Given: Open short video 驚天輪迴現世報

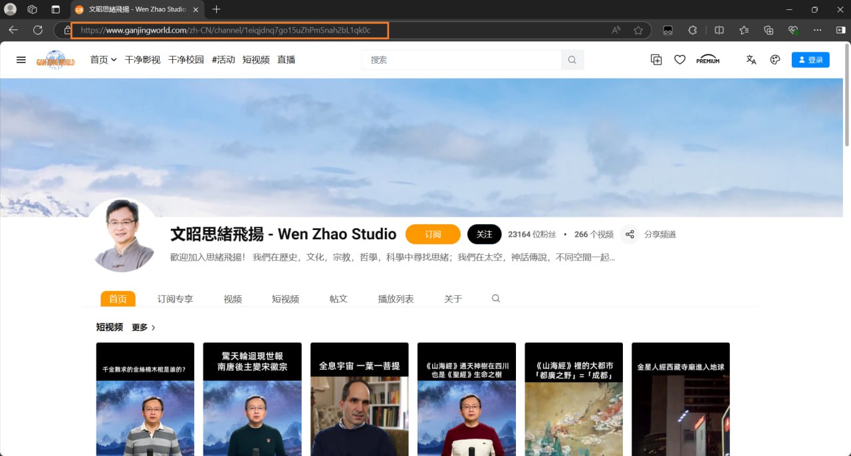Looking at the screenshot, I should click(x=253, y=399).
